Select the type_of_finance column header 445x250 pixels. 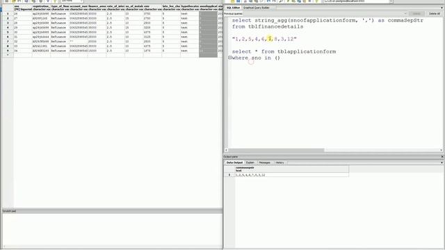(x=60, y=8)
